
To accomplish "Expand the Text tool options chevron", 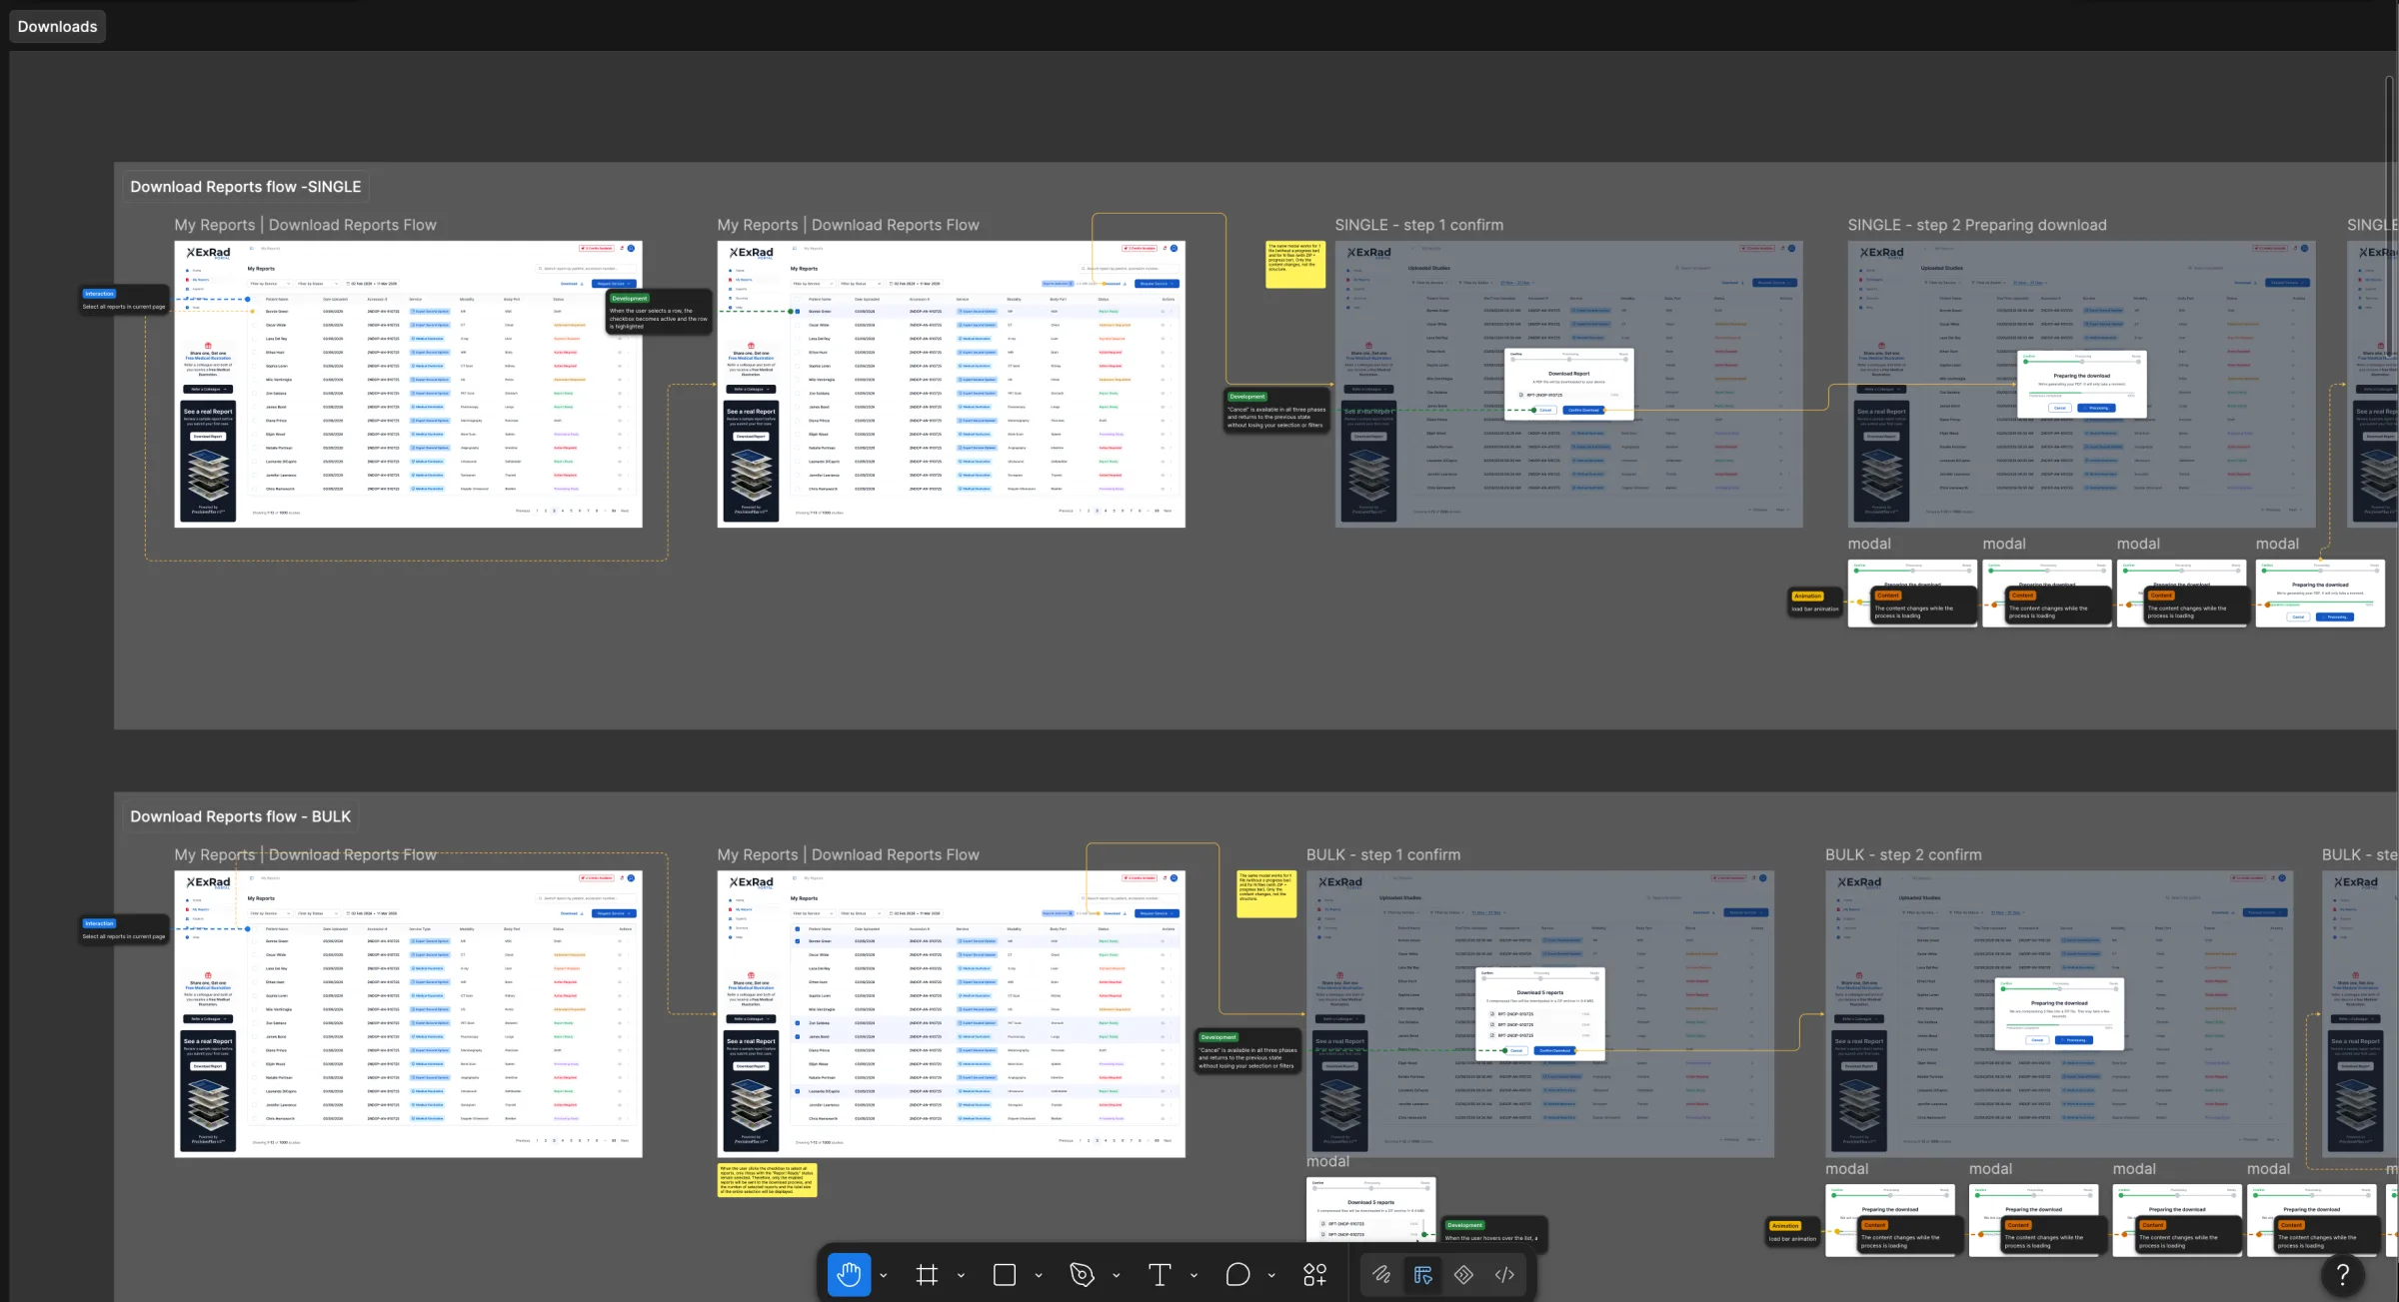I will click(1194, 1275).
